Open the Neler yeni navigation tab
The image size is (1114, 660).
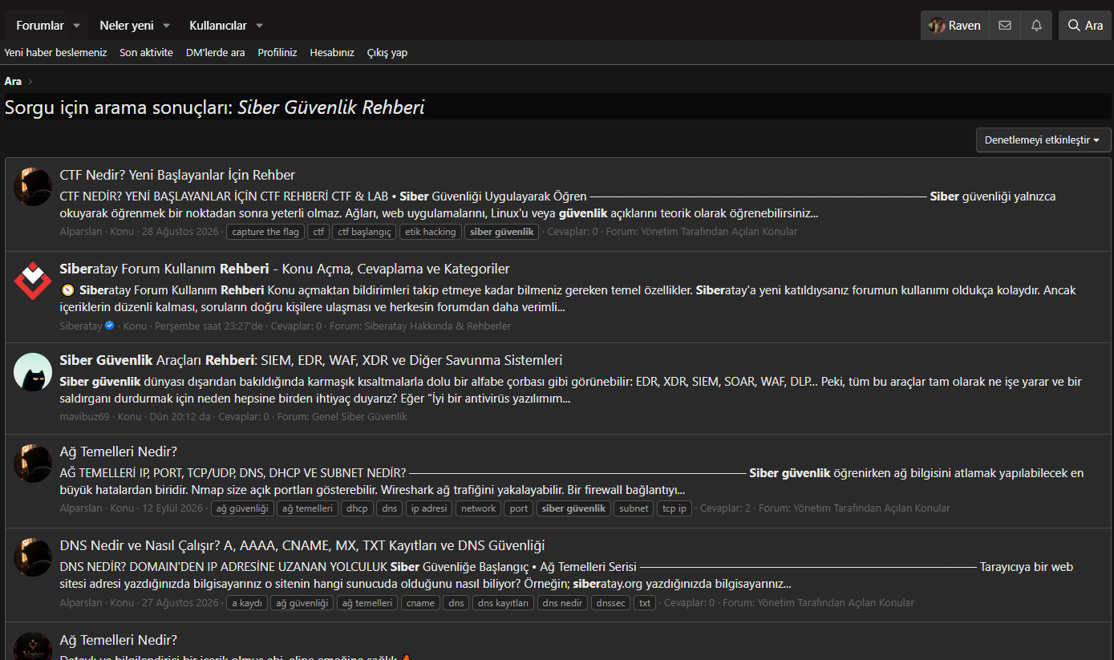coord(127,26)
